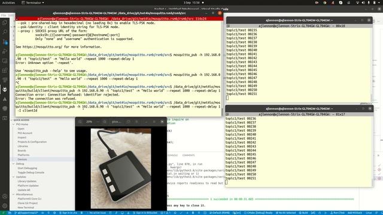Click the Build button in status bar
The height and width of the screenshot is (215, 383).
303,213
